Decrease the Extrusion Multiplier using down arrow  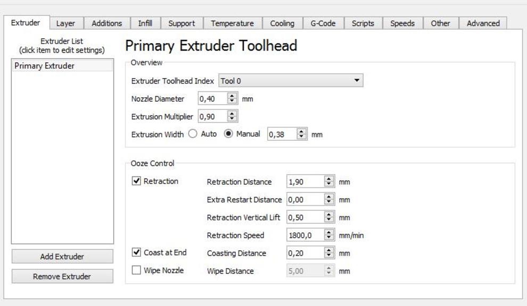[232, 119]
